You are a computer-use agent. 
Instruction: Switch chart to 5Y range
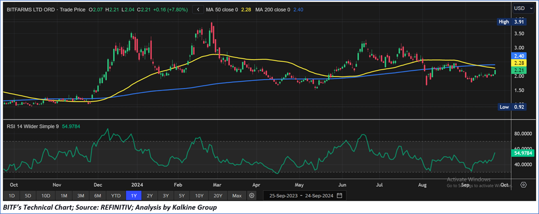click(182, 196)
